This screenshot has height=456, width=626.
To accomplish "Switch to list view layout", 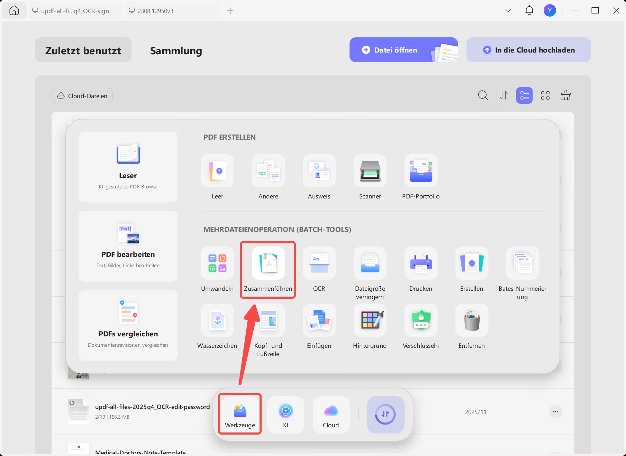I will (x=525, y=95).
